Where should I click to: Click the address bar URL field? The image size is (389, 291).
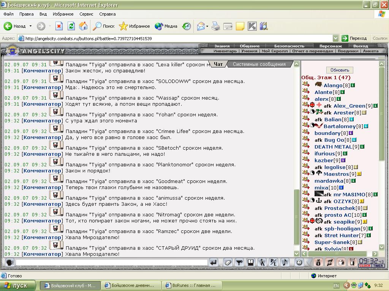179,38
